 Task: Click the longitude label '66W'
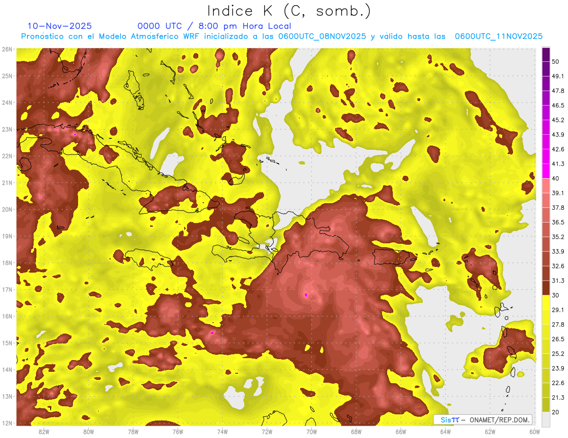coord(400,431)
